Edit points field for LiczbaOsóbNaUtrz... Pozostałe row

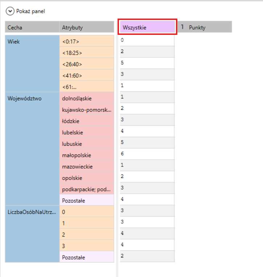(x=147, y=256)
